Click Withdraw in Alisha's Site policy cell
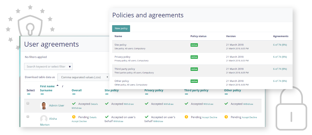Screen dimensions: 312x135 point(118,121)
